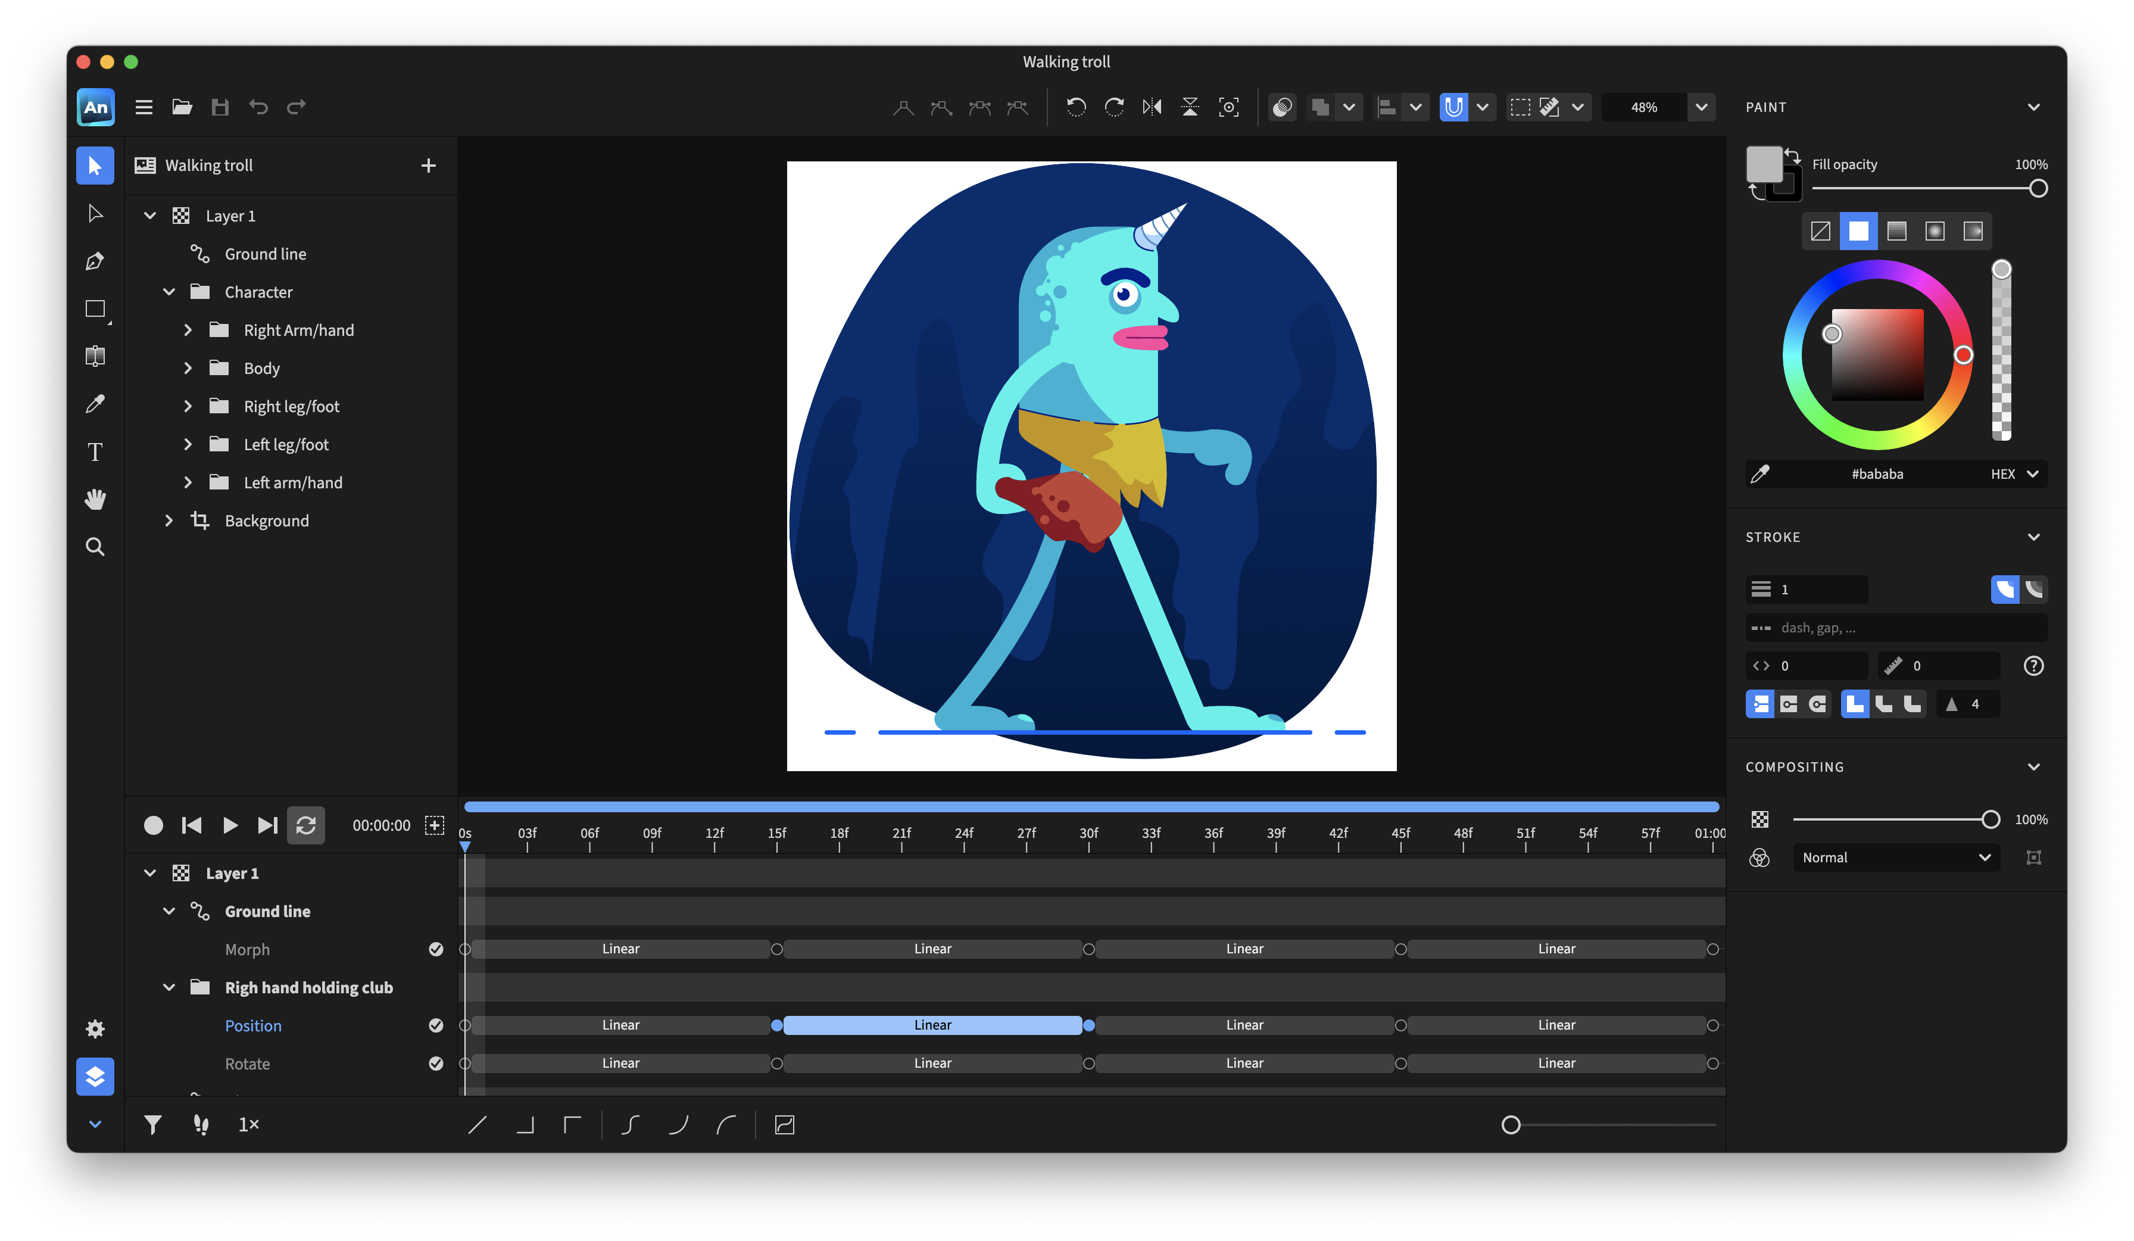The width and height of the screenshot is (2134, 1241).
Task: Toggle the keyframe checkmark on Morph row
Action: coord(437,949)
